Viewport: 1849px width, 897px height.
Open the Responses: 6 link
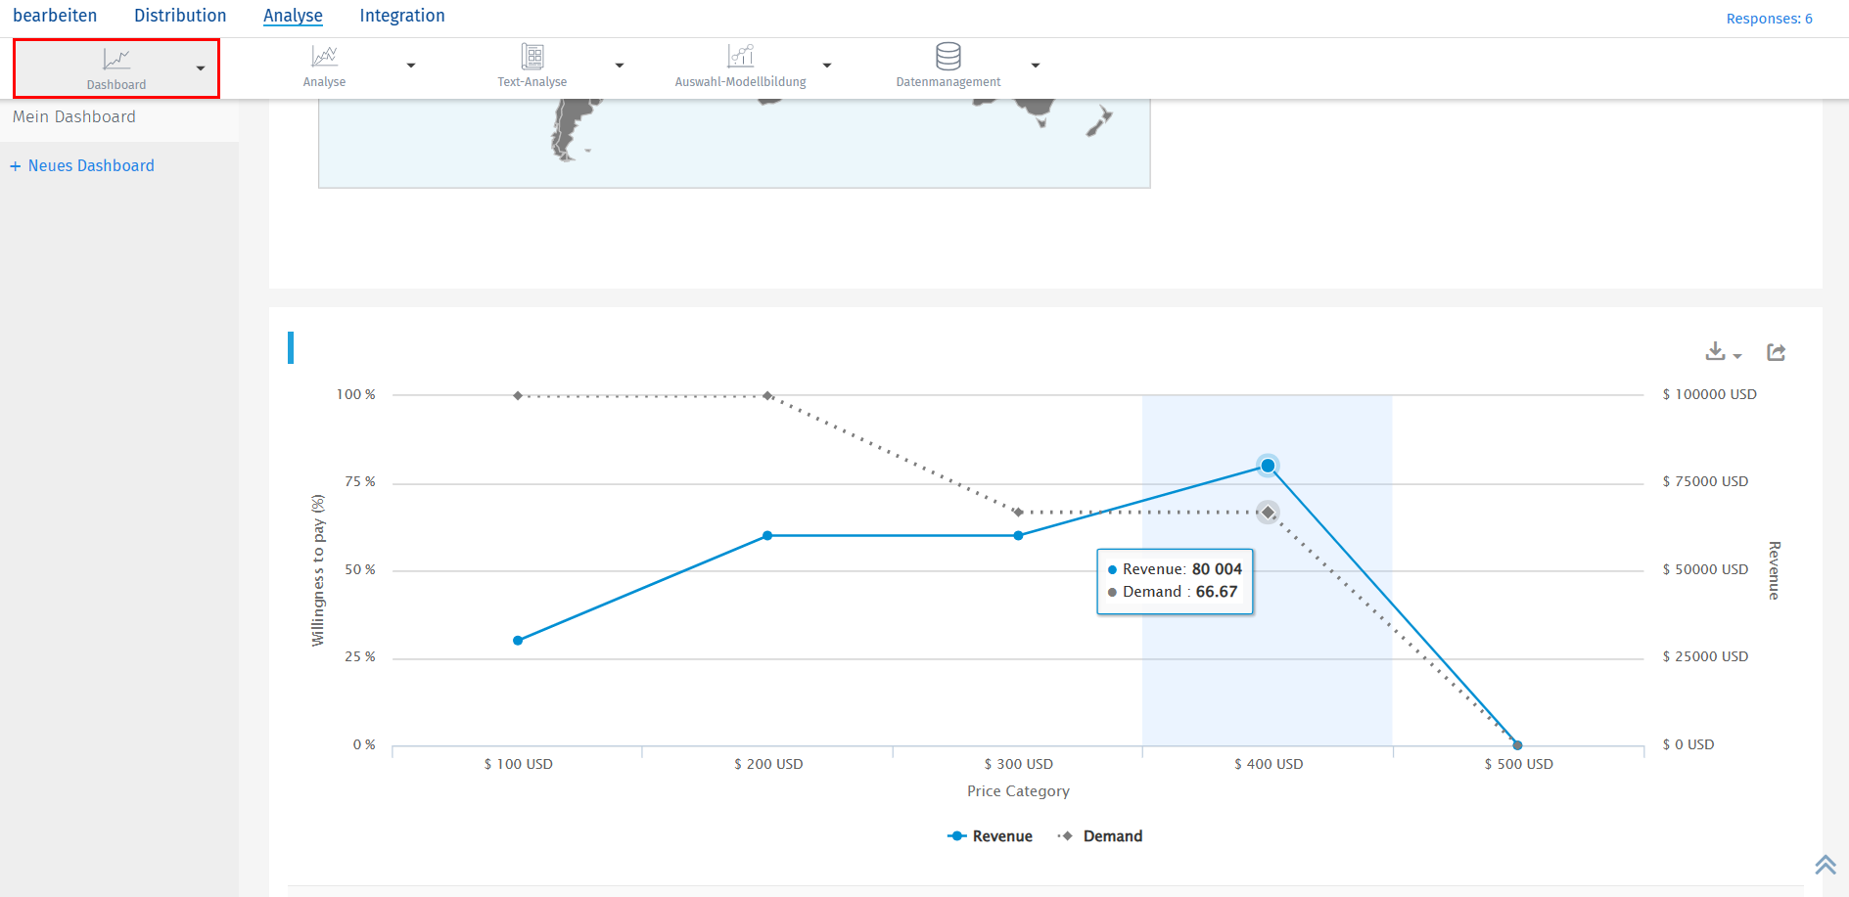[x=1769, y=19]
